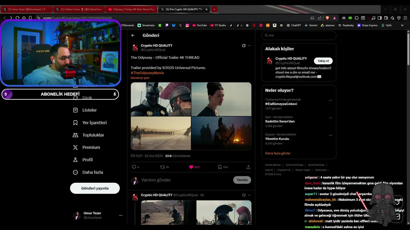Click Gönderiyi çevir translate link
This screenshot has width=410, height=230.
(140, 78)
